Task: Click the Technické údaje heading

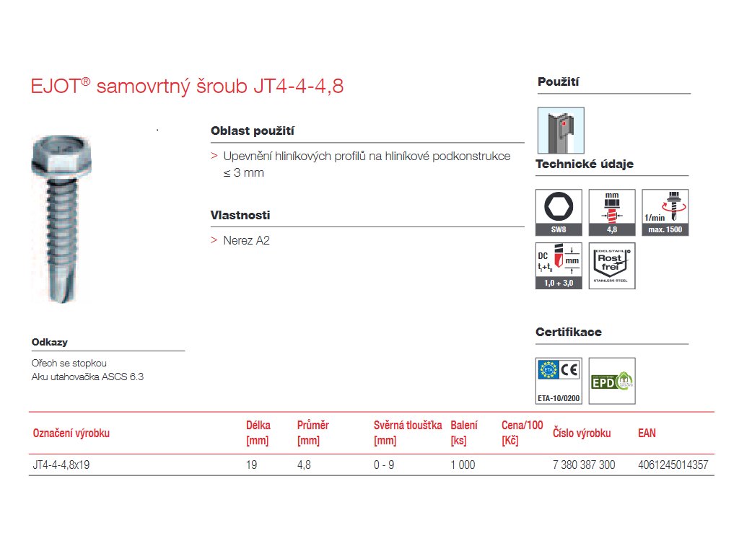Action: (x=585, y=164)
